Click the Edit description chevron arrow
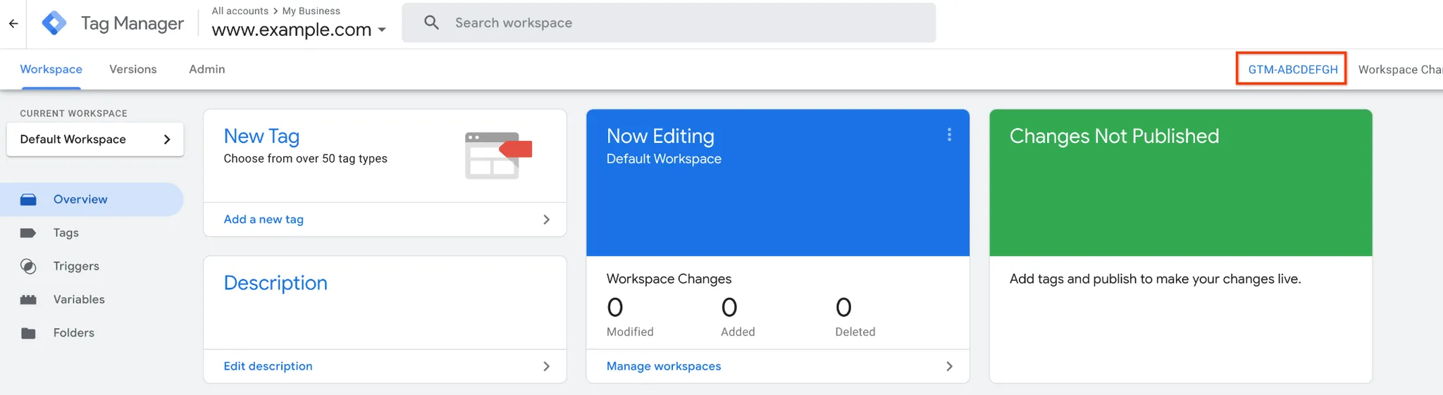This screenshot has width=1443, height=395. coord(546,366)
